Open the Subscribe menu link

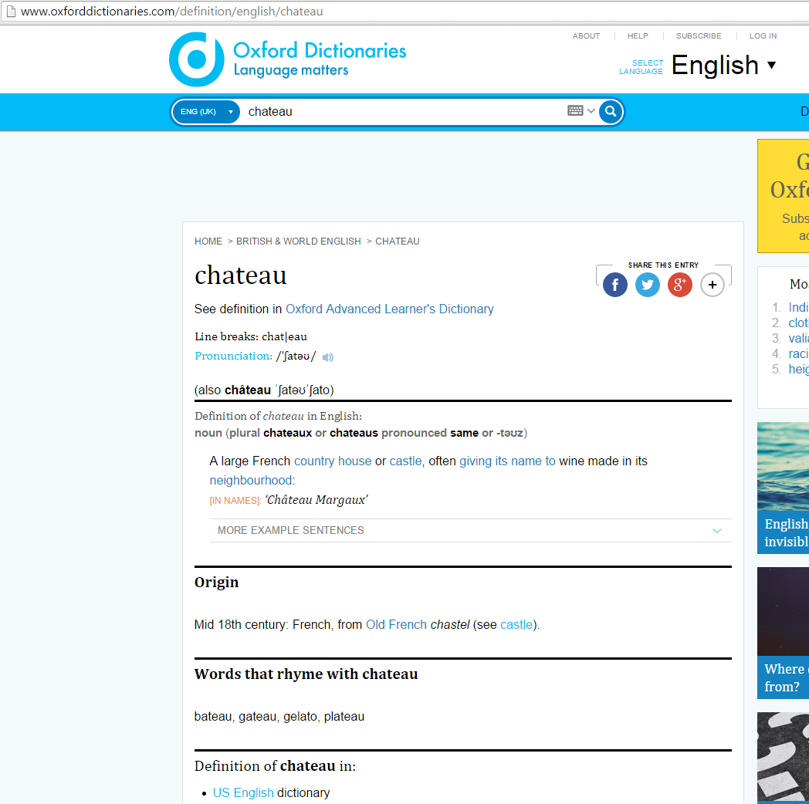(699, 36)
